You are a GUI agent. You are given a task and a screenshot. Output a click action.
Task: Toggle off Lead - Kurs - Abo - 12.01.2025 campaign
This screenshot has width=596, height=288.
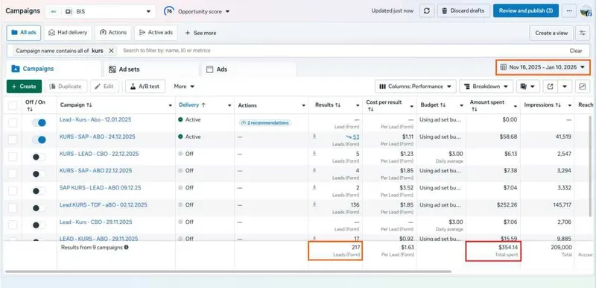39,122
